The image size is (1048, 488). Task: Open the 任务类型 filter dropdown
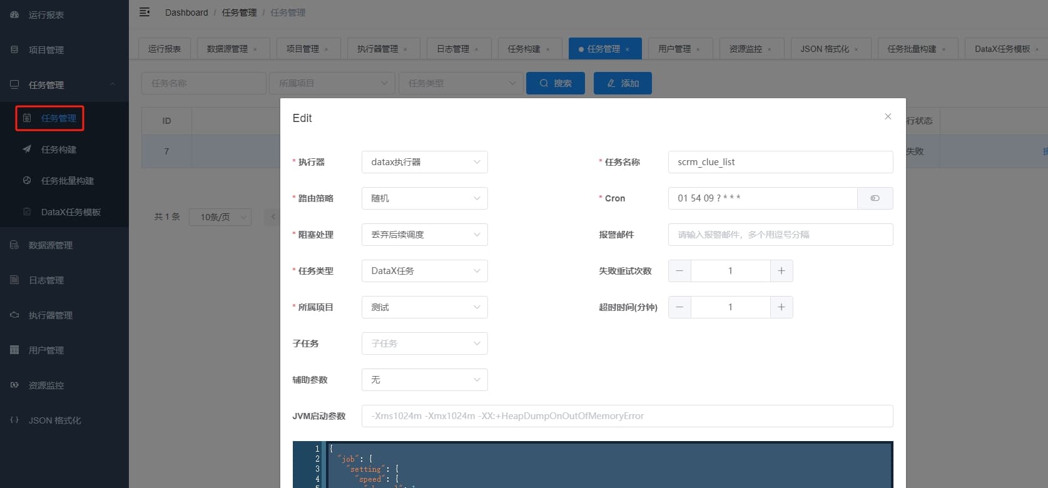(x=461, y=83)
